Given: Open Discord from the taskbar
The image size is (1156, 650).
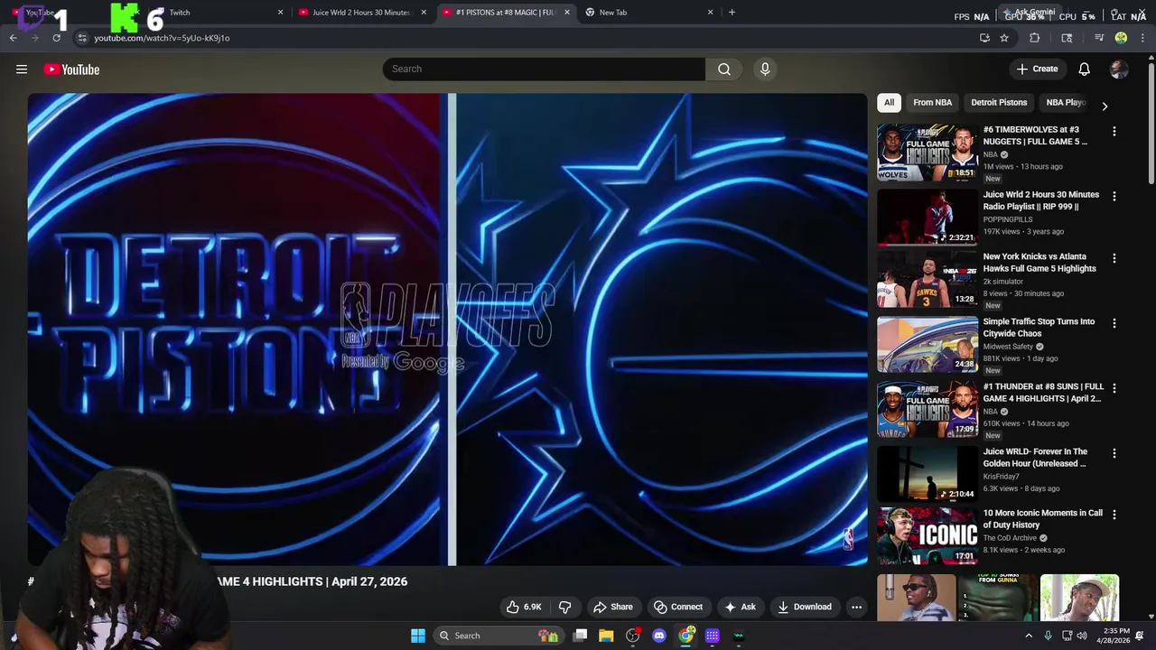Looking at the screenshot, I should [659, 636].
